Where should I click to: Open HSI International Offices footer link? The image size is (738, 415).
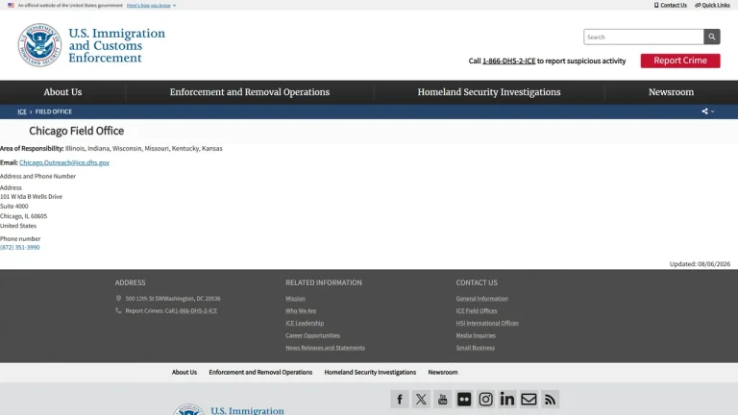[x=487, y=323]
